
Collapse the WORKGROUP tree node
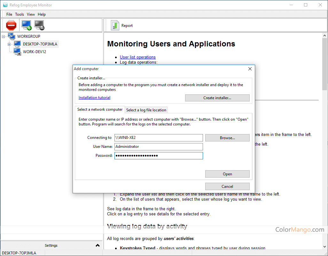4,36
